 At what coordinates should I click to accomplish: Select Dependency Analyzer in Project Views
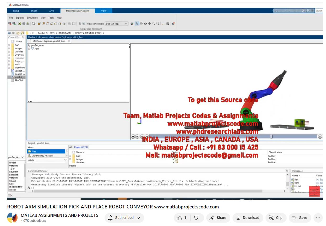point(46,156)
